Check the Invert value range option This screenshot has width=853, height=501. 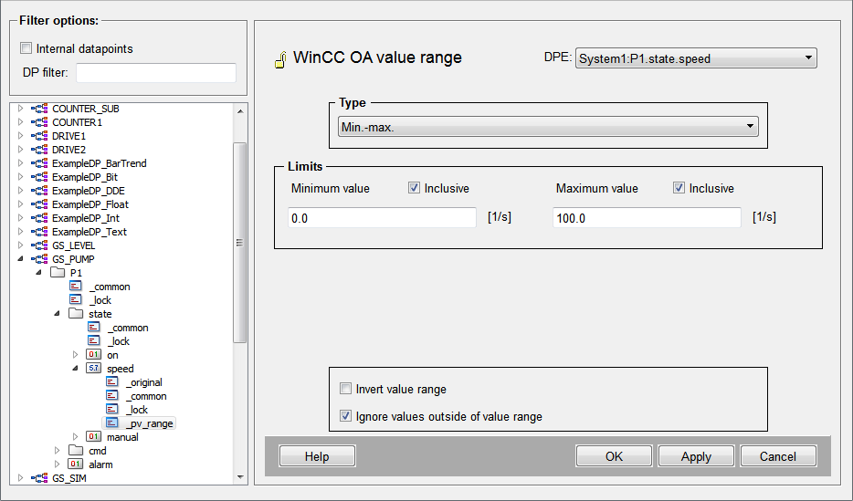click(x=345, y=389)
